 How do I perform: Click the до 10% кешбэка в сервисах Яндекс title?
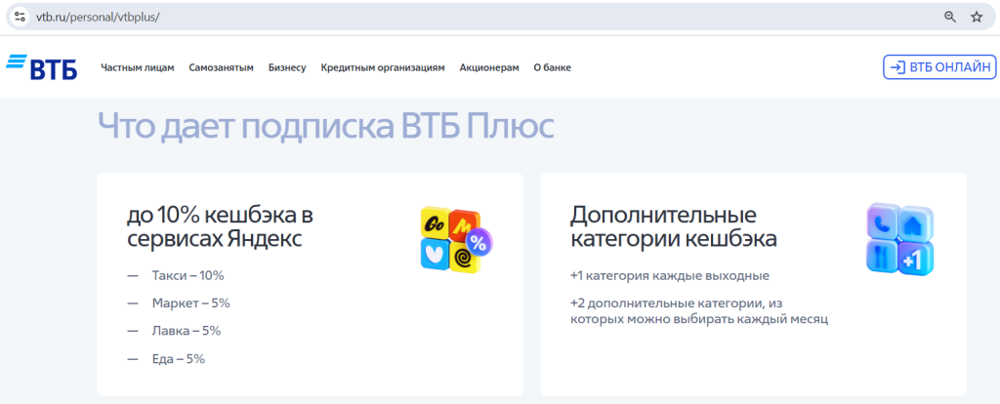point(220,227)
